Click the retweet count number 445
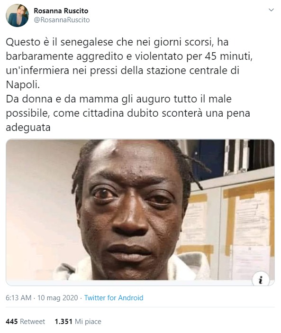281x333 pixels. [x=12, y=322]
